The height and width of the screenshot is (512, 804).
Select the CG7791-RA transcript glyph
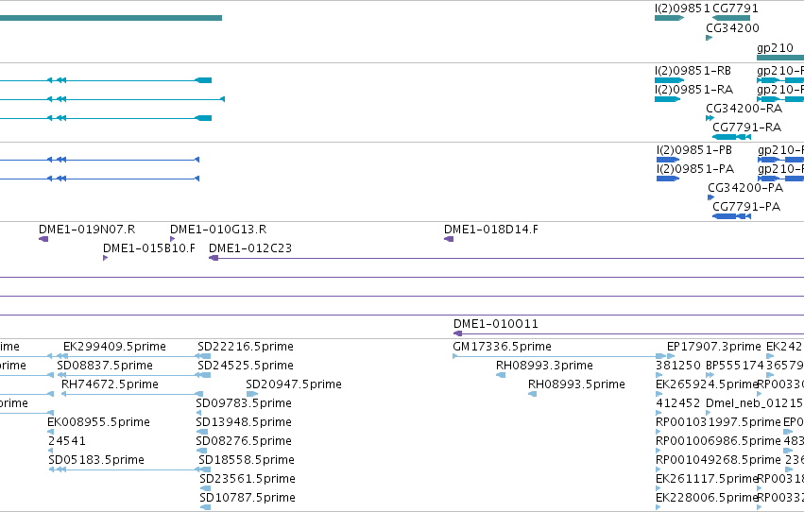coord(731,137)
